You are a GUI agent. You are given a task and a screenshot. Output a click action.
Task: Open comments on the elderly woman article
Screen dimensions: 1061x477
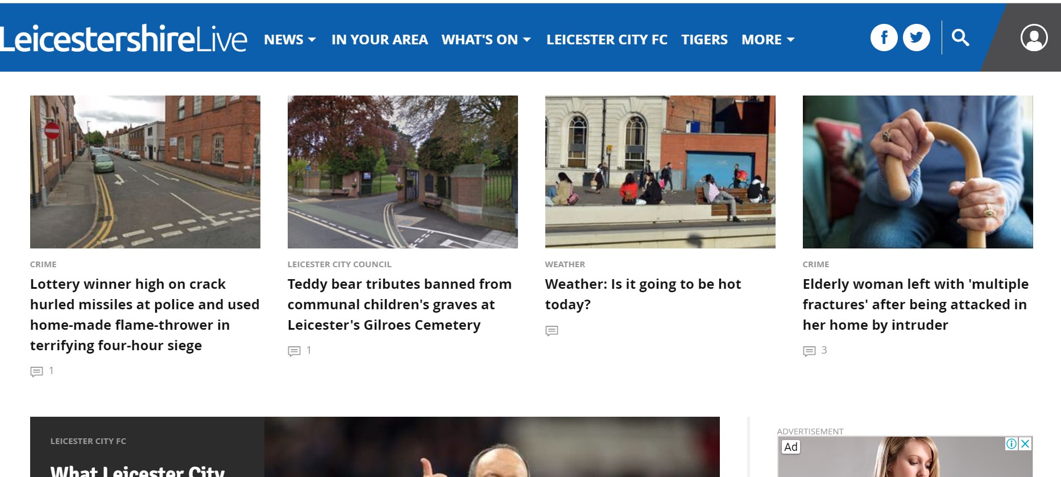click(815, 351)
